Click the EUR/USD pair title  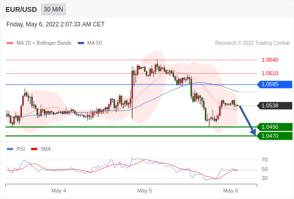pyautogui.click(x=21, y=9)
